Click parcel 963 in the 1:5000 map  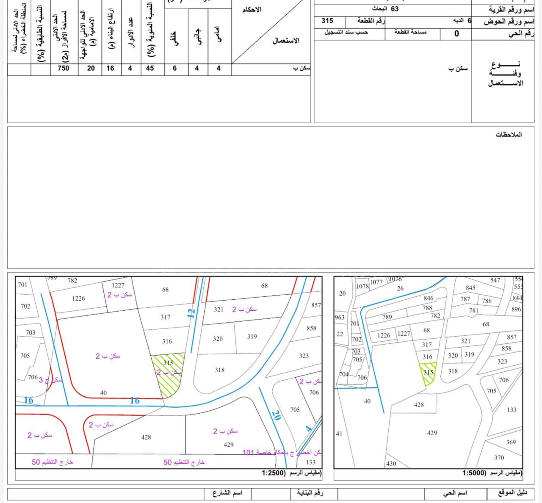click(x=340, y=318)
